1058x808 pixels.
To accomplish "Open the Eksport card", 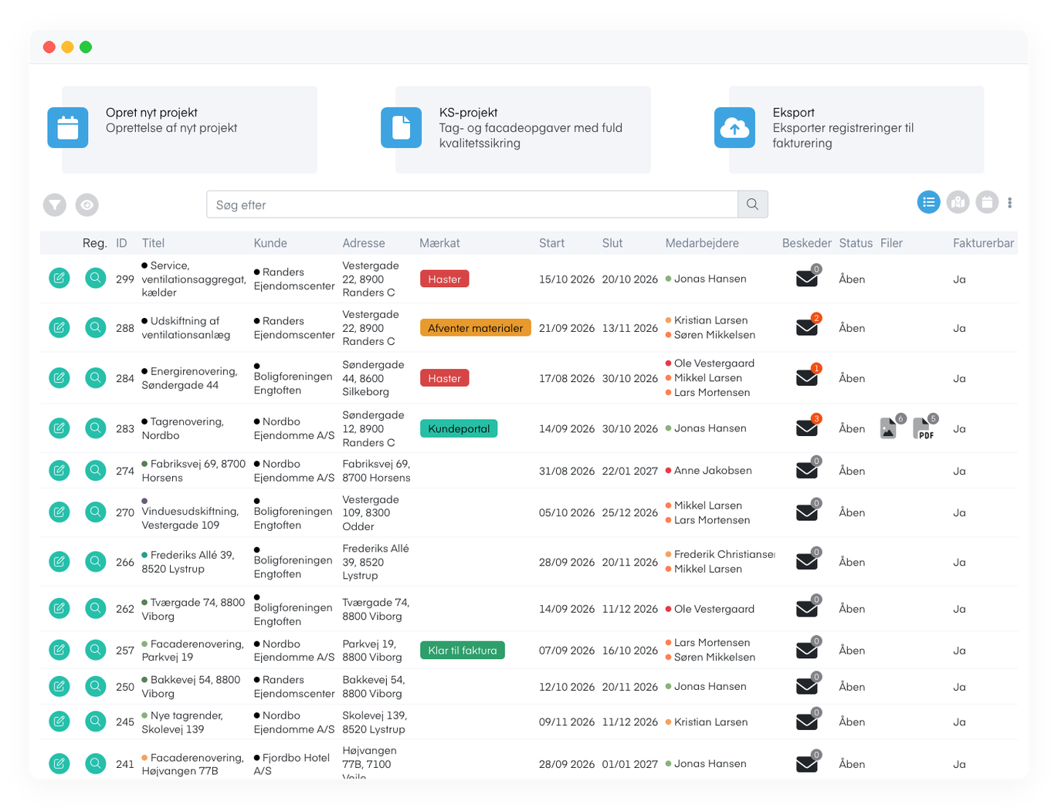I will (849, 129).
